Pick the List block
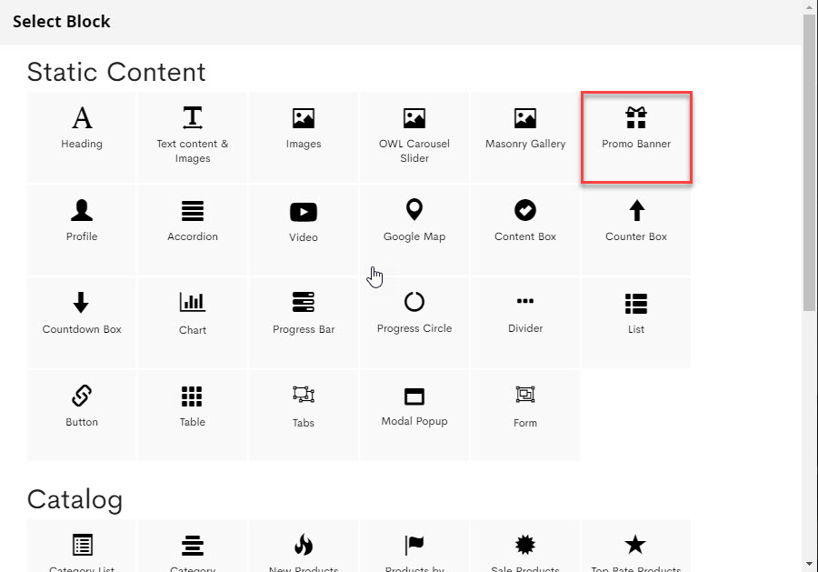 [x=636, y=323]
